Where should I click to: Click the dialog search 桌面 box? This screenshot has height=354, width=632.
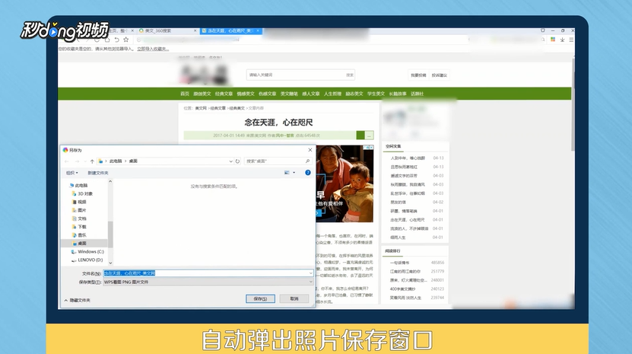(x=278, y=161)
